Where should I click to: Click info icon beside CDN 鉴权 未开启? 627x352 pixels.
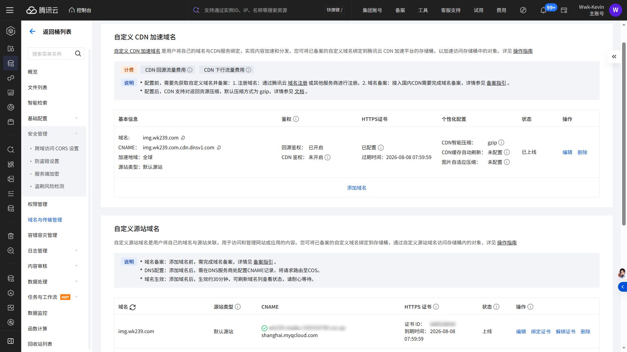pos(328,157)
